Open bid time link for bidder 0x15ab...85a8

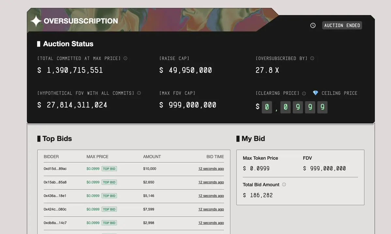211,182
